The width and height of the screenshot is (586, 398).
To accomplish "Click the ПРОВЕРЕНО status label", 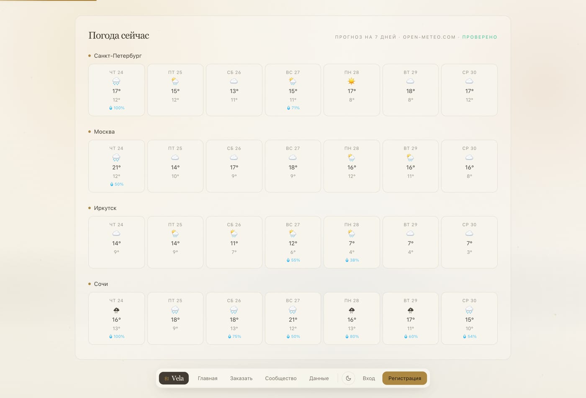I will (x=480, y=37).
